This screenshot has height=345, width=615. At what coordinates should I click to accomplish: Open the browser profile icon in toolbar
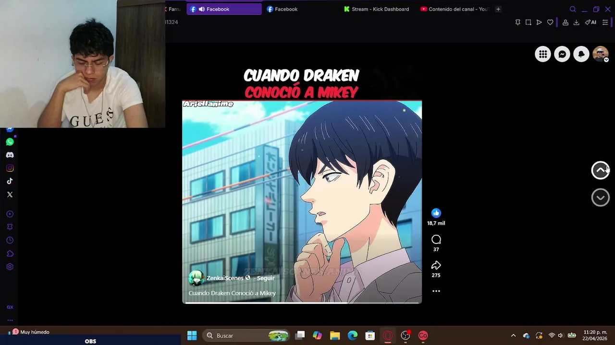point(566,23)
